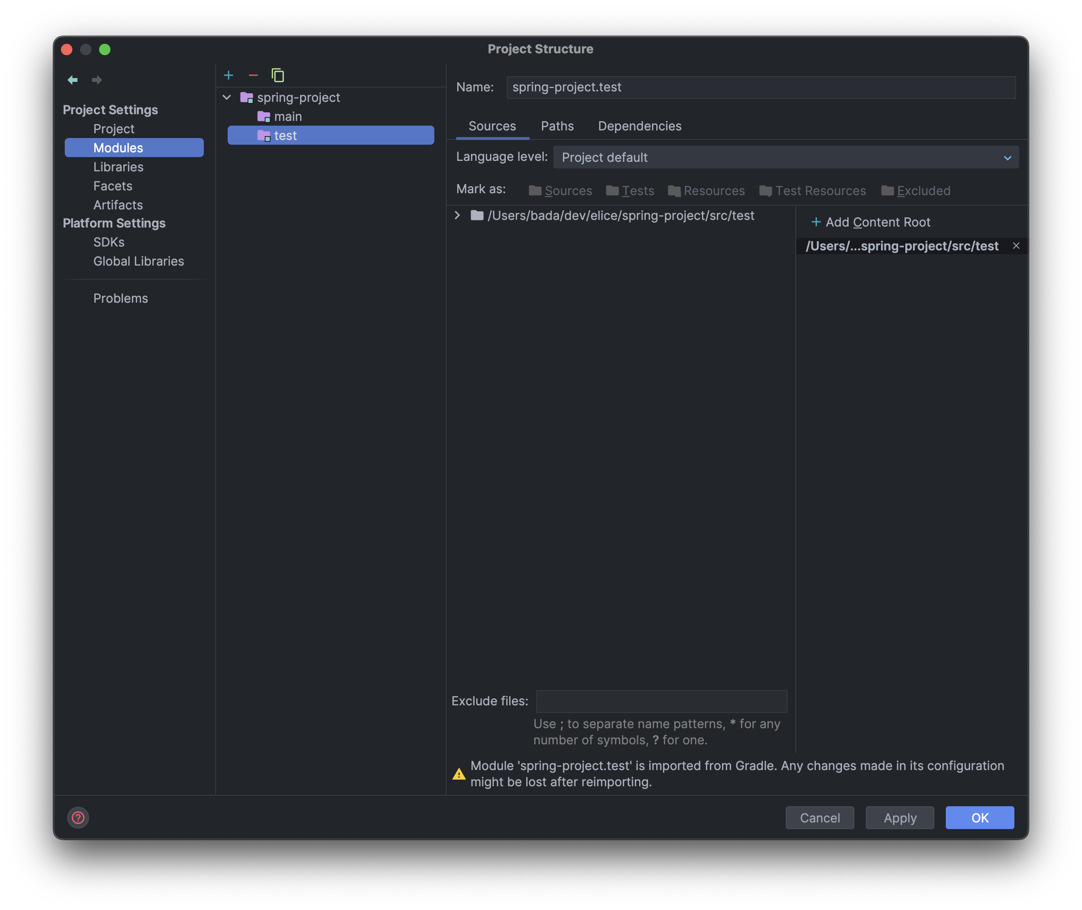This screenshot has width=1082, height=910.
Task: Expand the src/test content root folder
Action: 457,216
